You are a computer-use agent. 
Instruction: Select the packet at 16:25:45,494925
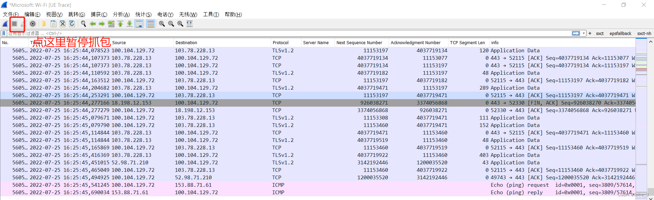pyautogui.click(x=318, y=177)
